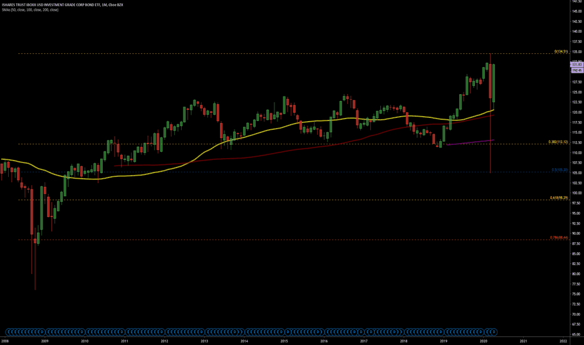
Task: Click the 2012 label on the time axis
Action: click(164, 341)
